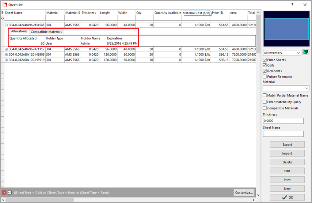Click the Export button
Viewport: 312px width, 203px height.
pos(287,144)
